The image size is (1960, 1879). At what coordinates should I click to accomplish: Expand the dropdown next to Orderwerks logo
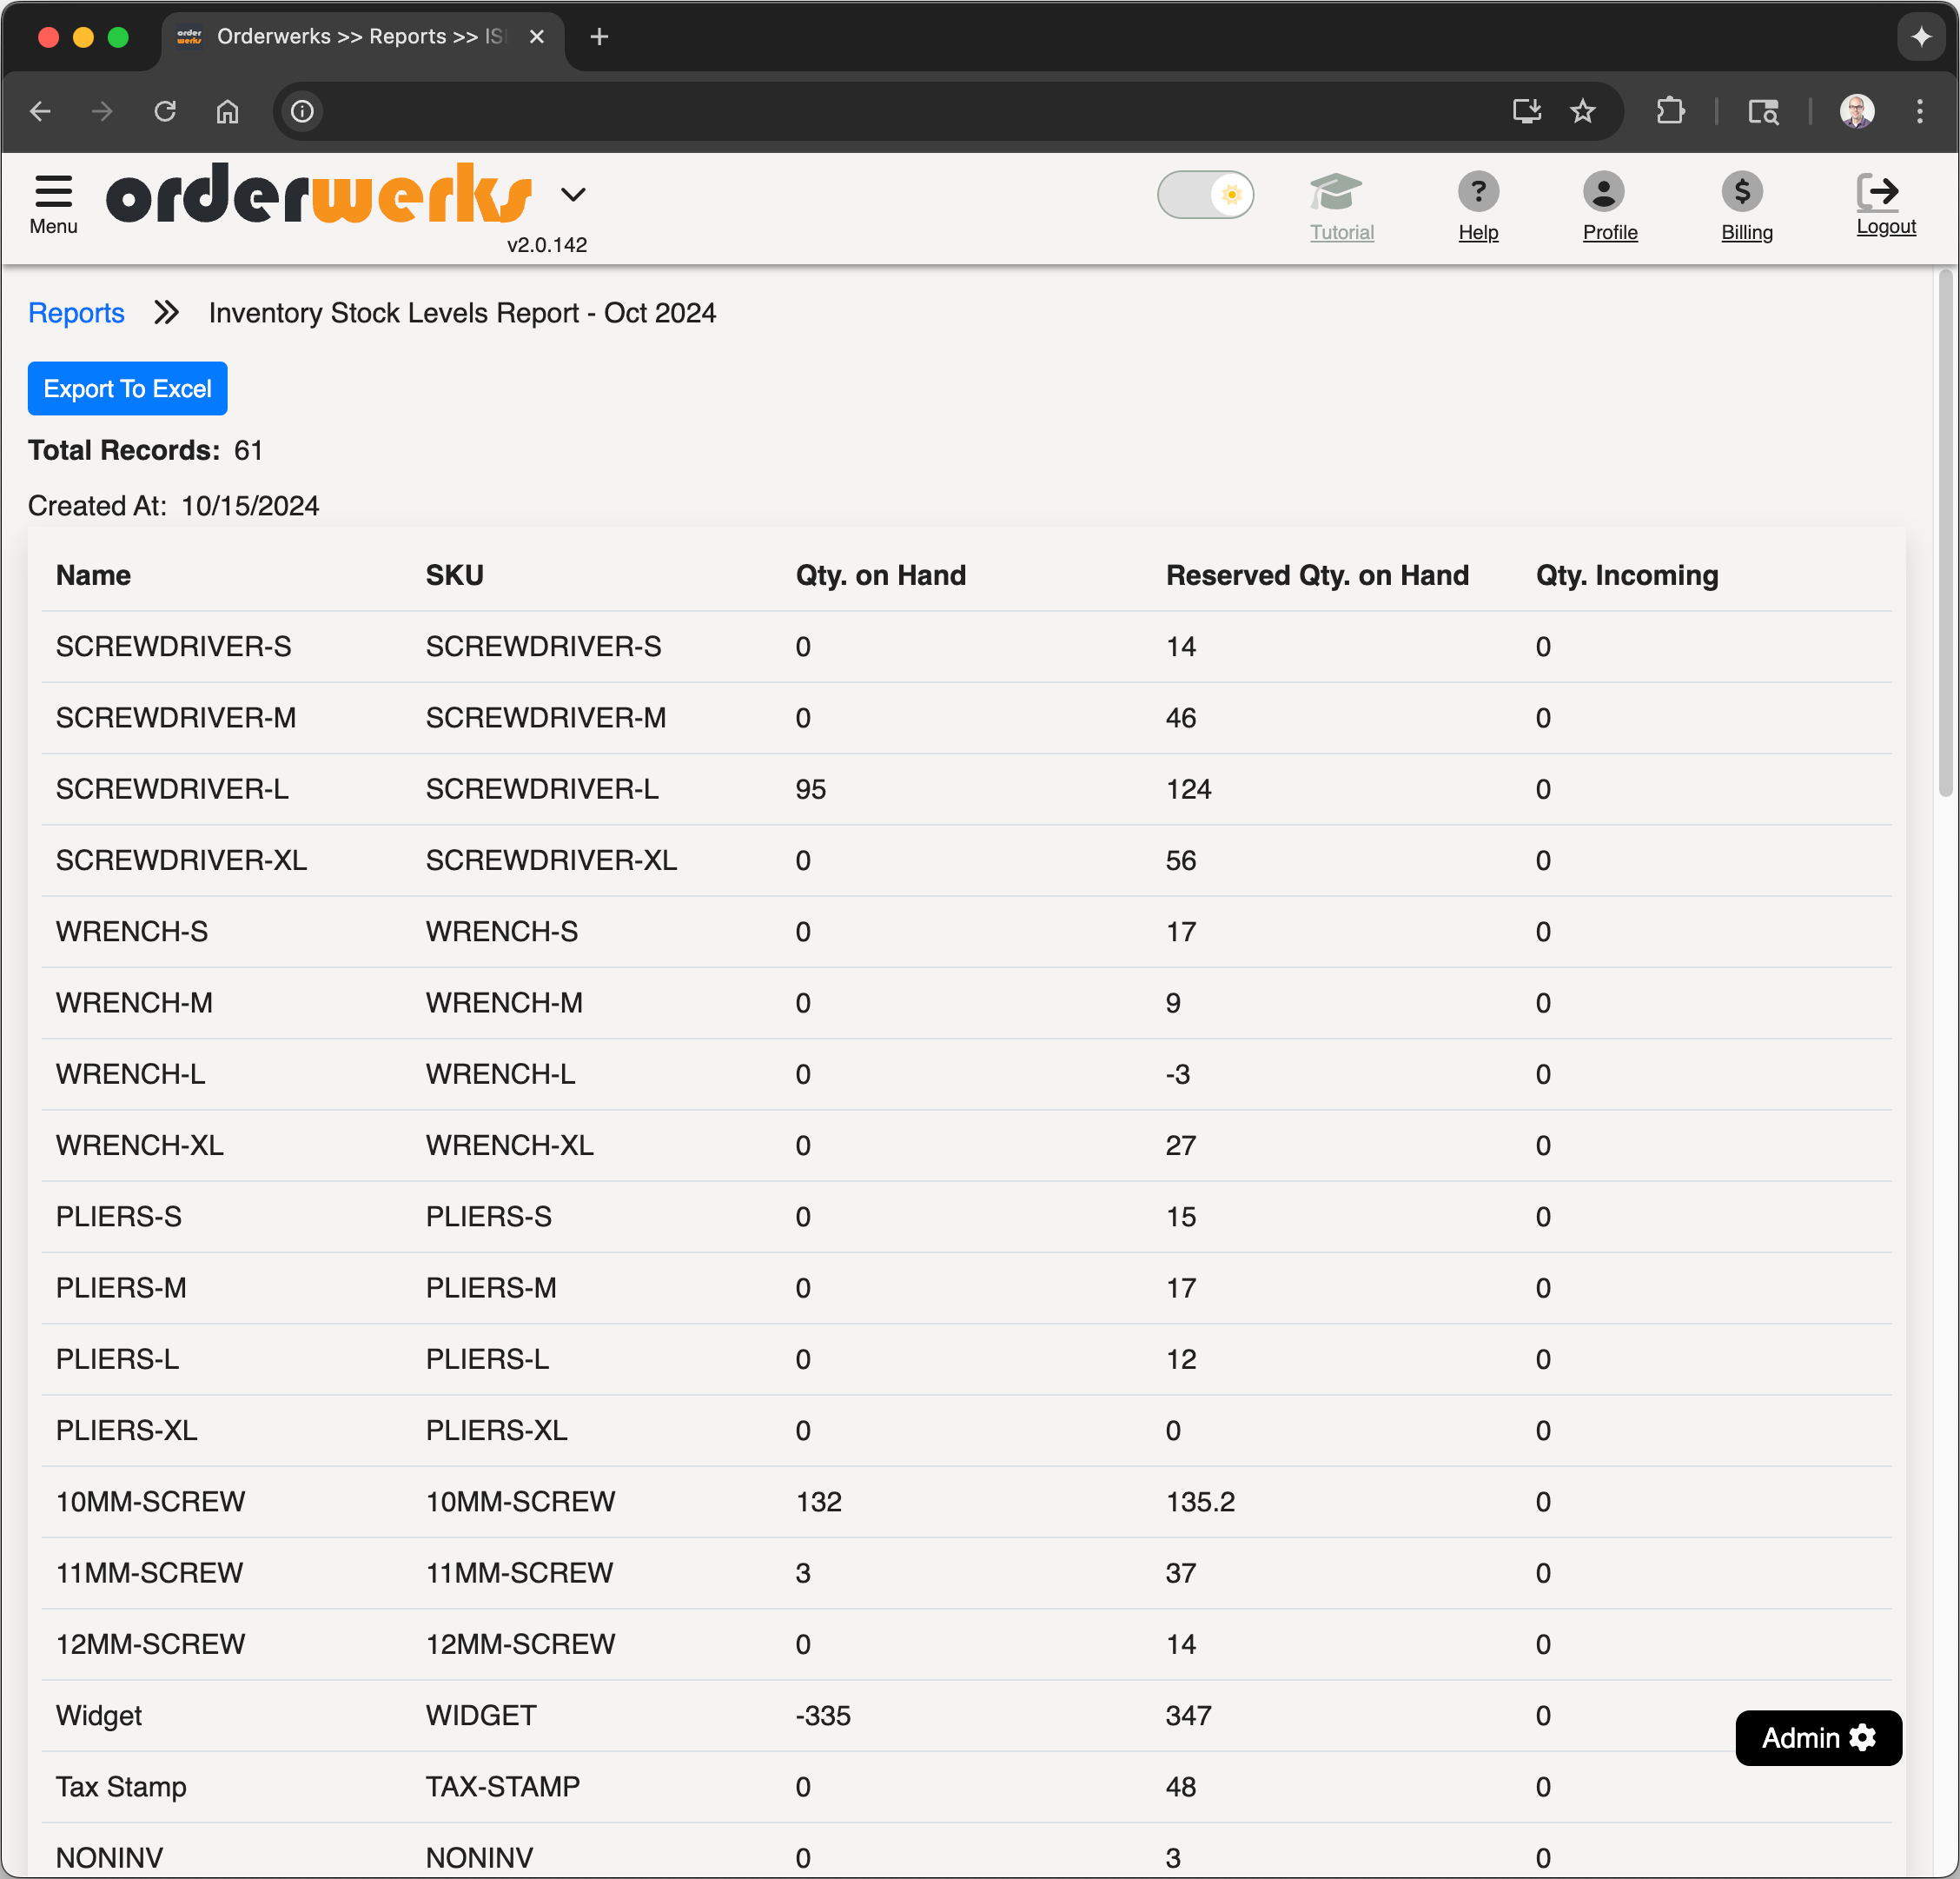pos(573,194)
